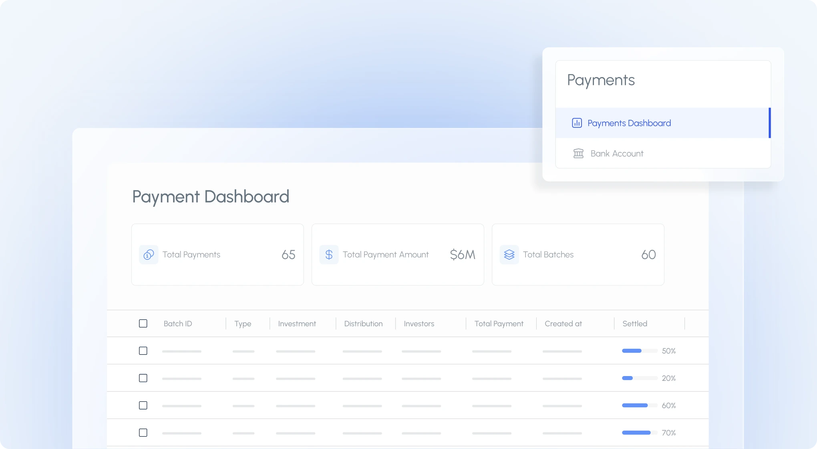Open the Total Payment Amount card

(x=398, y=255)
